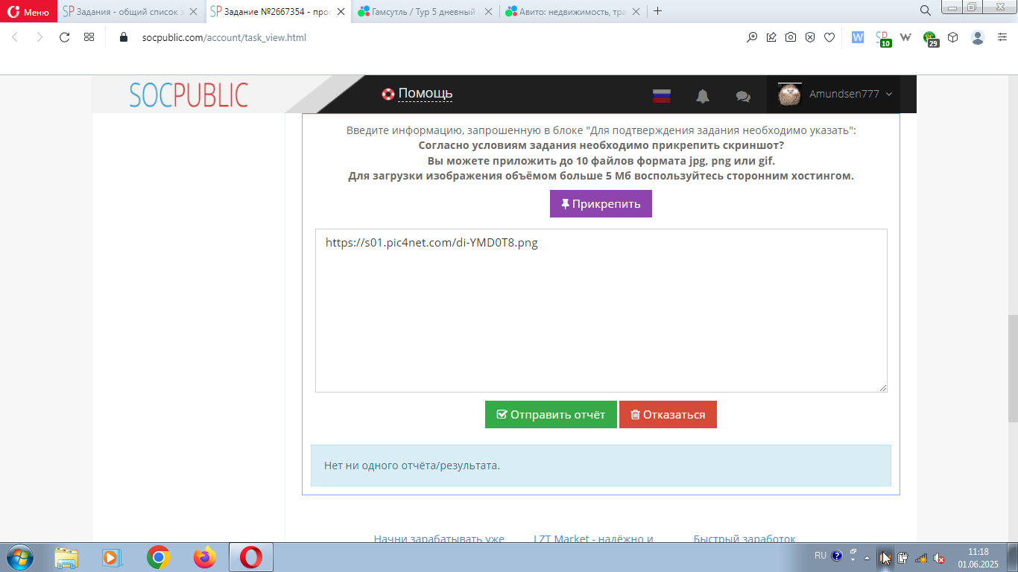The height and width of the screenshot is (572, 1018).
Task: Open the 'Быстрый заработок' ad link
Action: pyautogui.click(x=744, y=538)
